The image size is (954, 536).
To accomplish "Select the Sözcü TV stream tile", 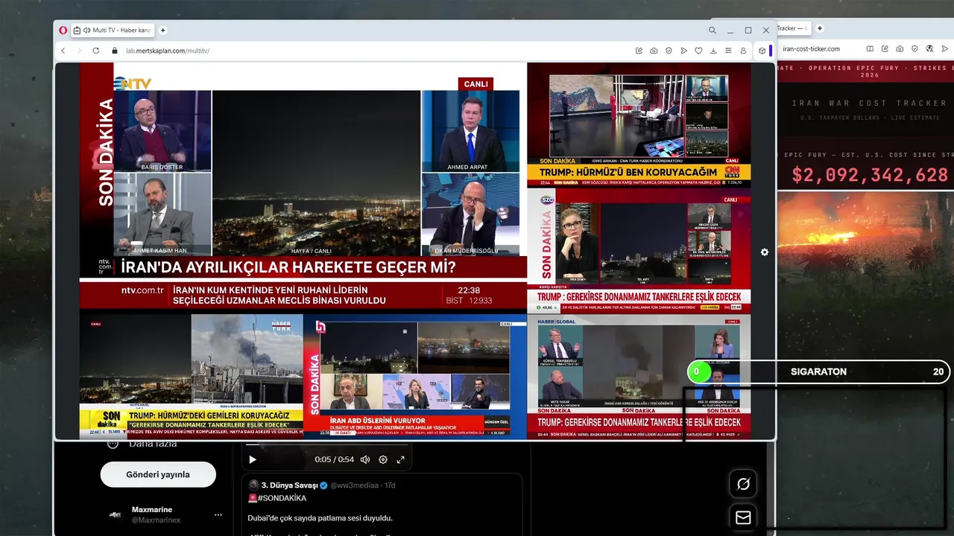I will 639,250.
